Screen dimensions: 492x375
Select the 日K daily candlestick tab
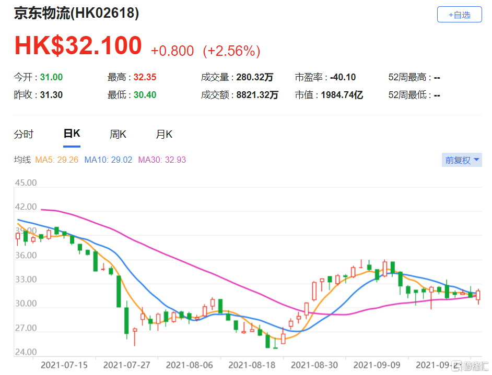tap(72, 134)
